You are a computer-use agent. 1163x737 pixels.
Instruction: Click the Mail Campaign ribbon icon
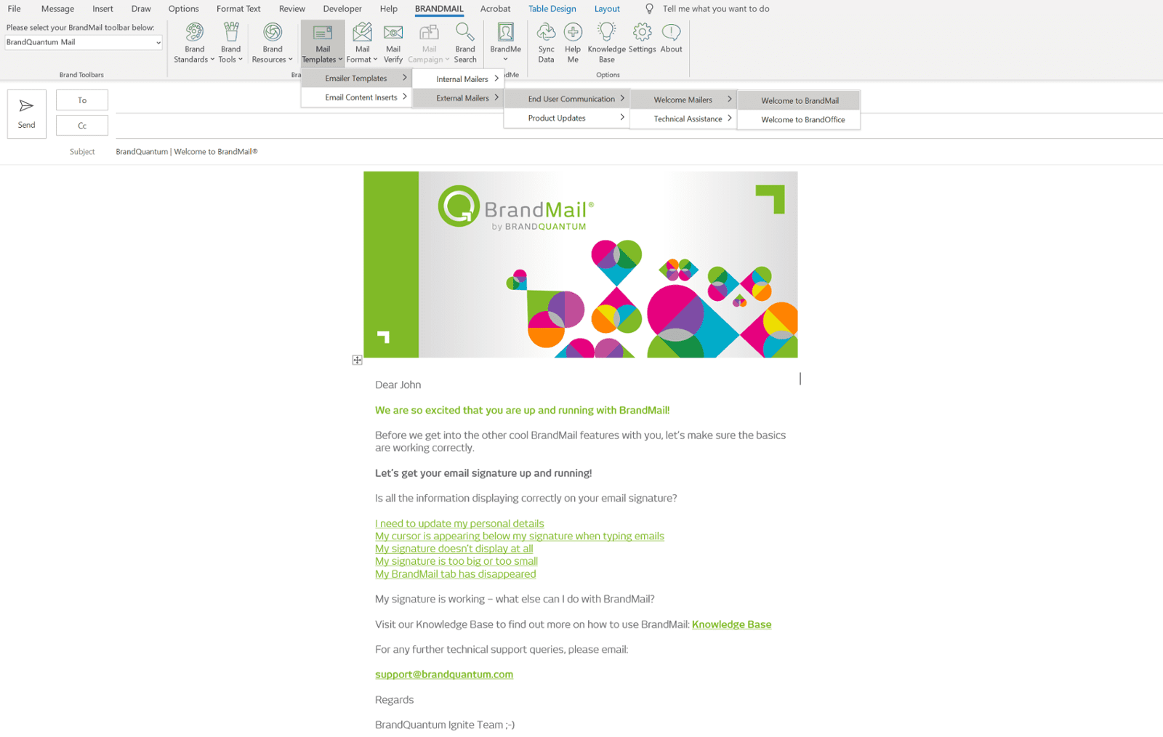[429, 42]
